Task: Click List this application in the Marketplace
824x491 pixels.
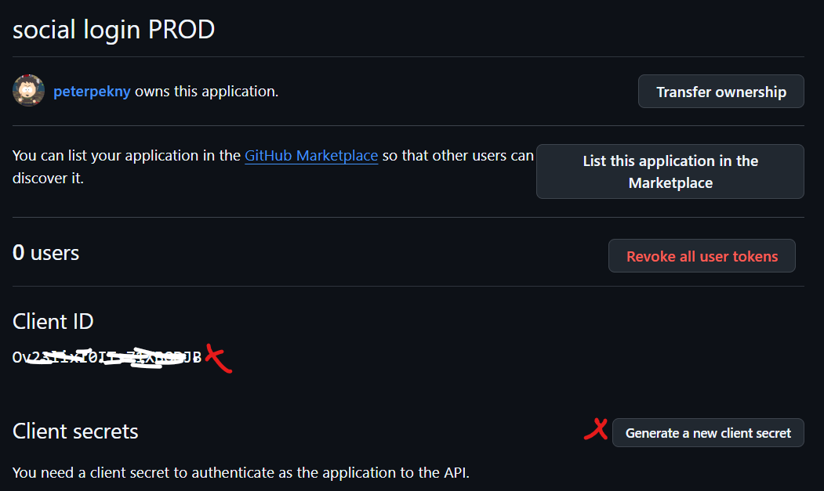Action: (670, 171)
